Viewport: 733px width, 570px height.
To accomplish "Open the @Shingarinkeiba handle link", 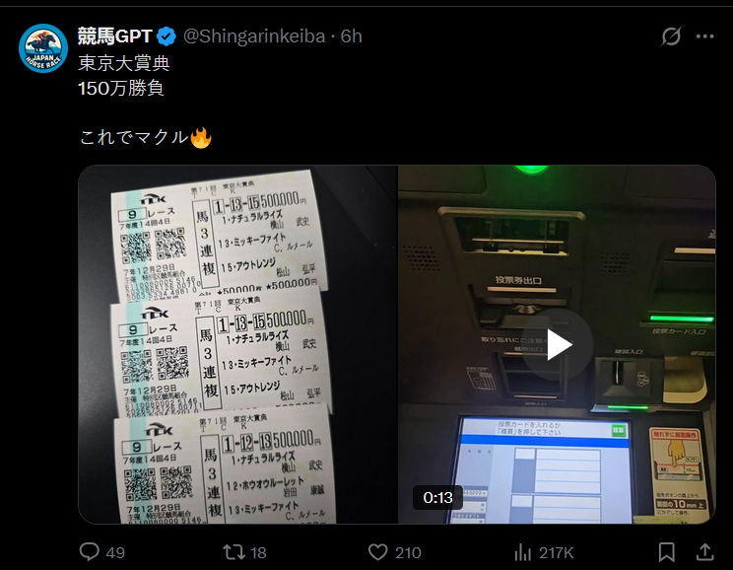I will [254, 36].
